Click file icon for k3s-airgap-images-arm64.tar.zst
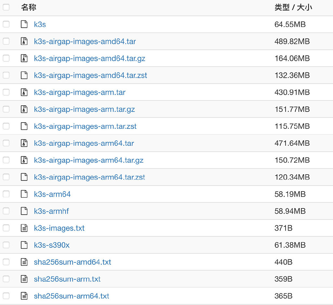The height and width of the screenshot is (305, 333). (x=24, y=177)
